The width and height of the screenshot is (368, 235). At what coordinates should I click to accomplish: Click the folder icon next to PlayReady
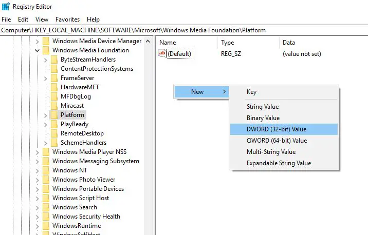(x=54, y=124)
